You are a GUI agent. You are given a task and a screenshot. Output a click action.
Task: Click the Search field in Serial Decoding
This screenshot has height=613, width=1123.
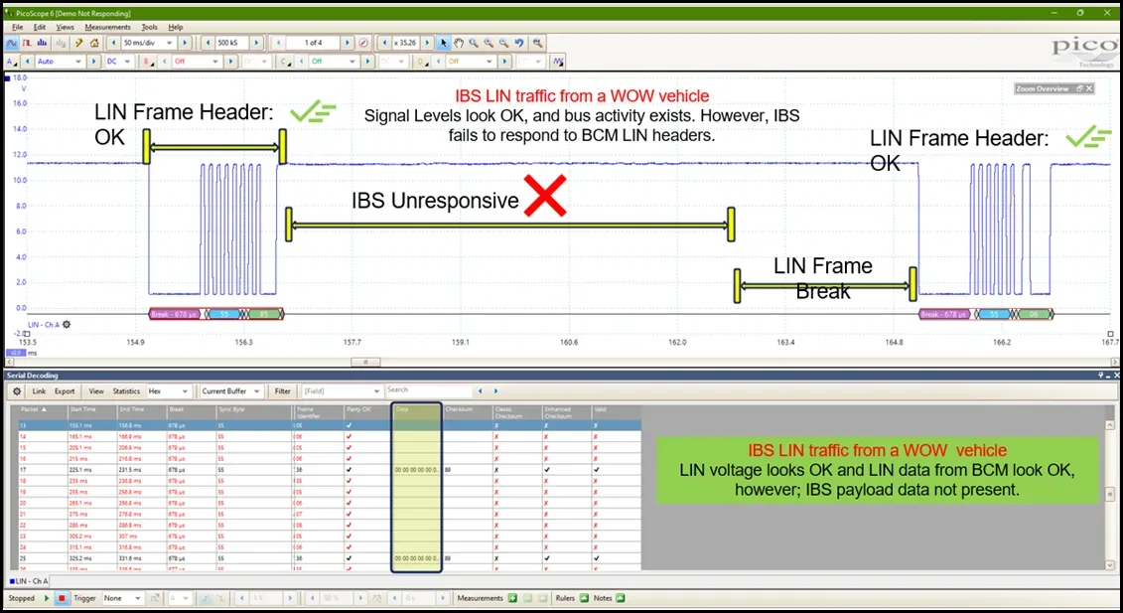point(428,390)
